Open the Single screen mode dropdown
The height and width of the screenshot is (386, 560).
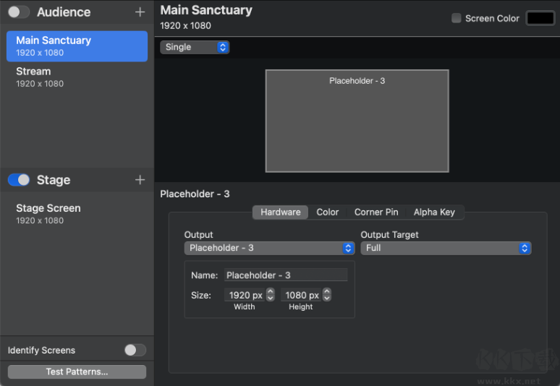pos(195,47)
